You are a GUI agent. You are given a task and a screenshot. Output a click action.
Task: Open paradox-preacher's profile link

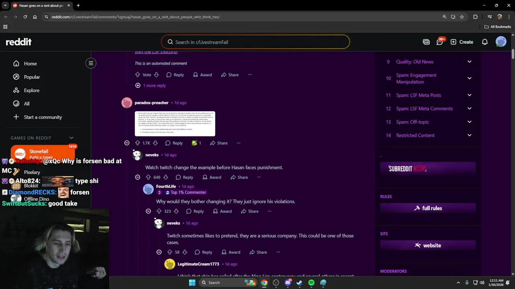151,103
